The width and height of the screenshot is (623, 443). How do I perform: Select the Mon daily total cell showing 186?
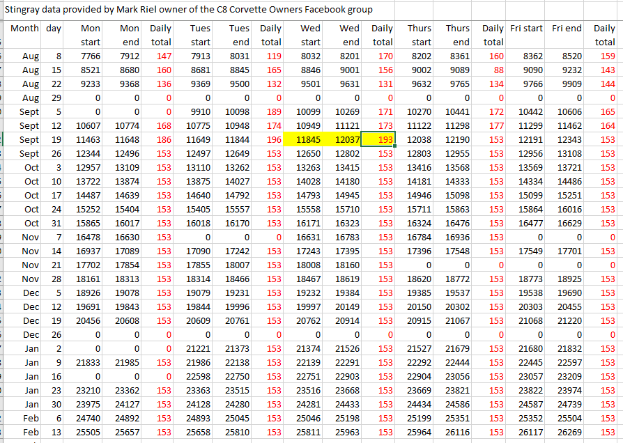(x=162, y=140)
